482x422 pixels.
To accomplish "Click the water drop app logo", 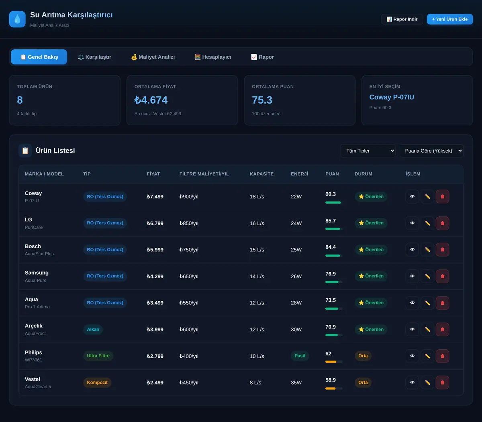I will (17, 19).
